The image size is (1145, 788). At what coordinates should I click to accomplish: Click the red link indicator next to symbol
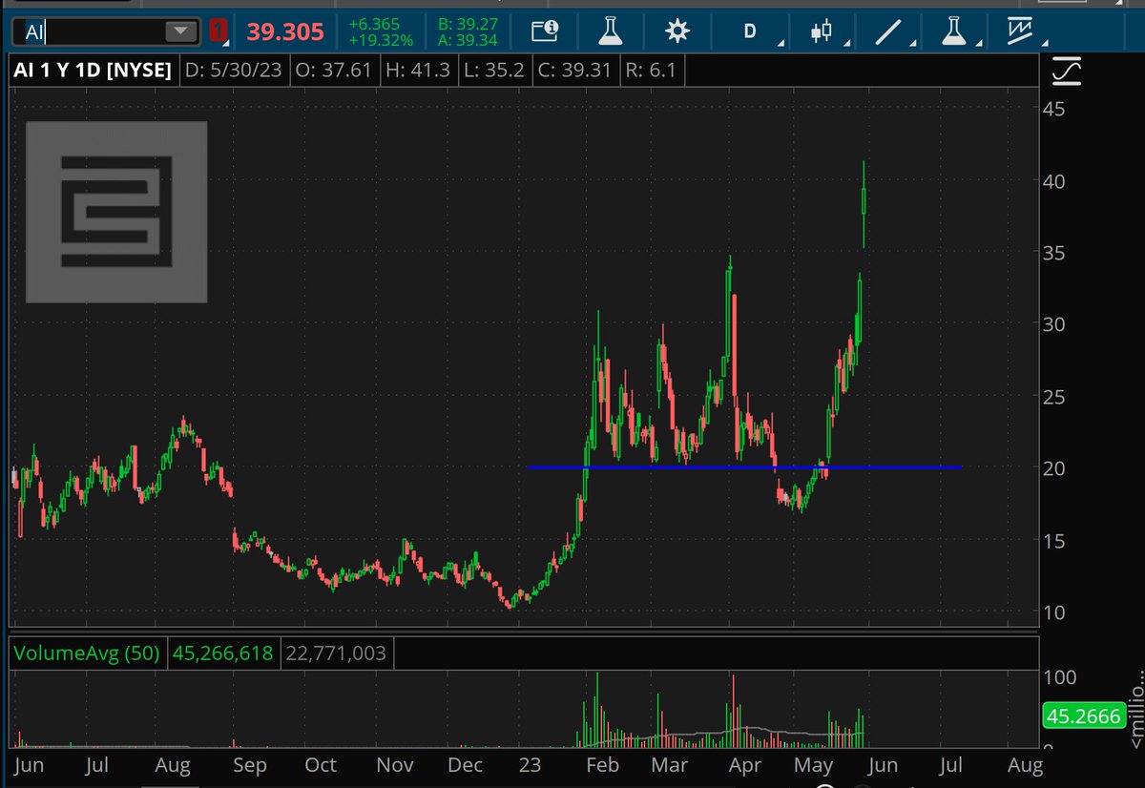(220, 31)
